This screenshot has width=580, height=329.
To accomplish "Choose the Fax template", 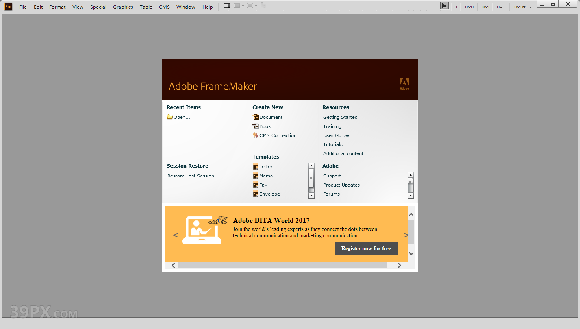I will coord(263,185).
